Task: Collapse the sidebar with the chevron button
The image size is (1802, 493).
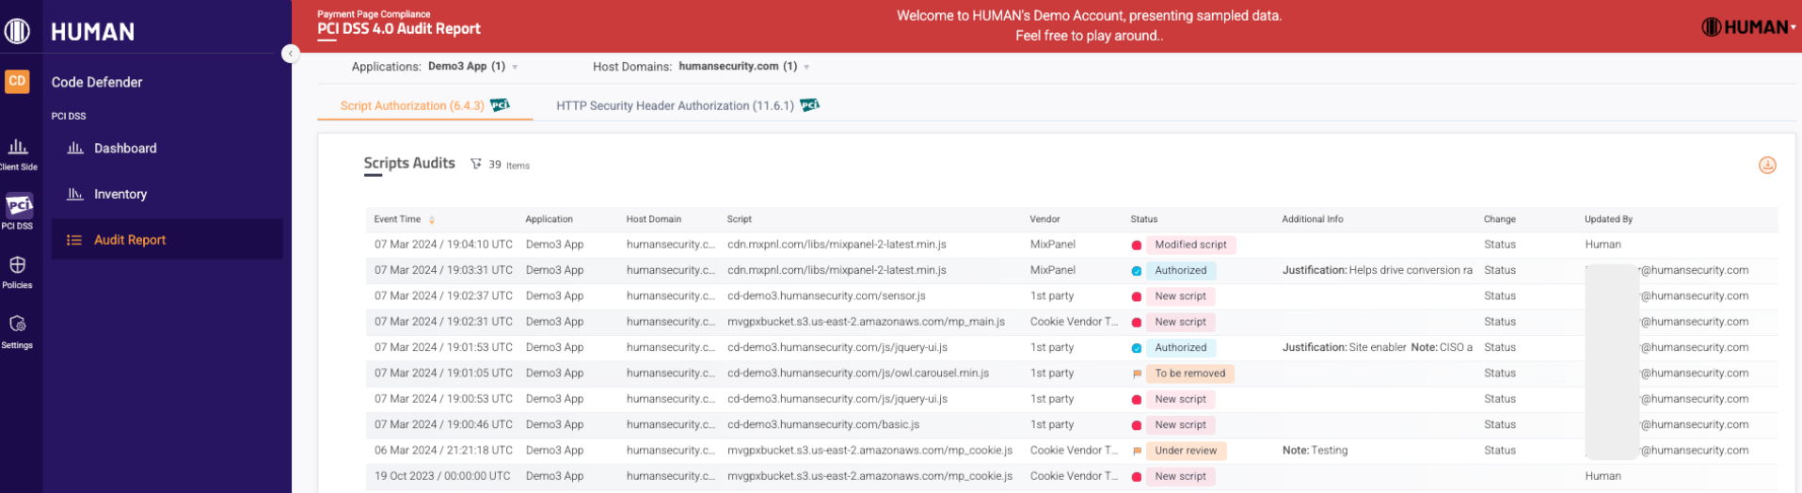Action: [291, 54]
